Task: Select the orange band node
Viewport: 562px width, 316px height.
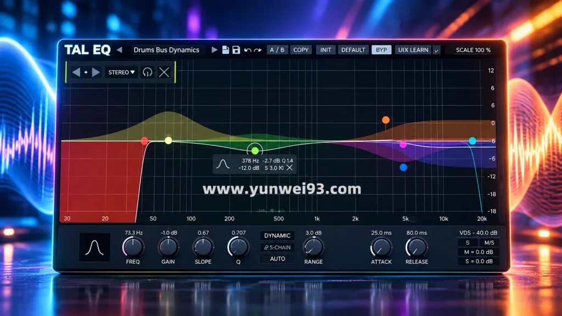Action: [x=386, y=120]
